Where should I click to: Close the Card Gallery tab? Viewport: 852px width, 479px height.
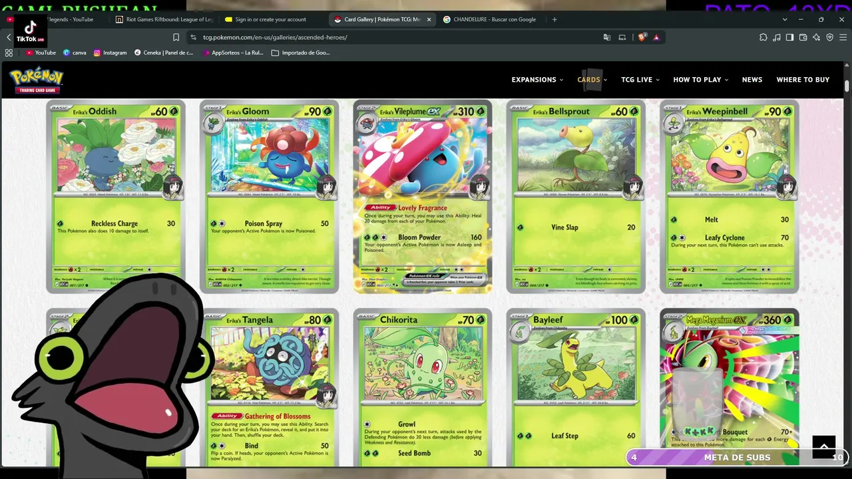(429, 19)
